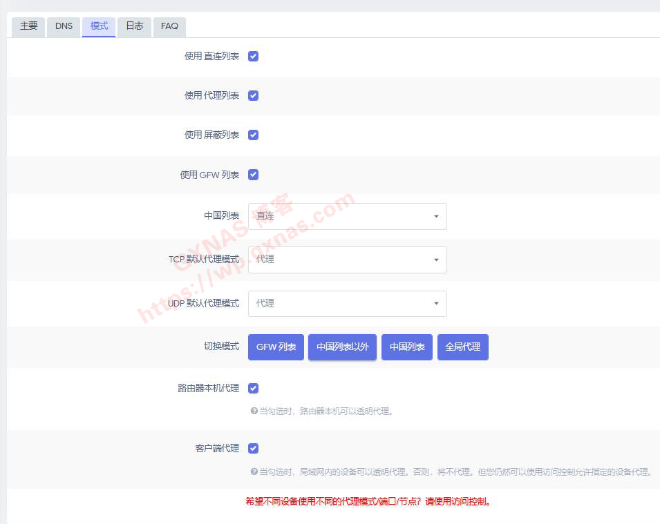Screen dimensions: 660x524
Task: Expand the 中国列表 dropdown
Action: click(347, 216)
